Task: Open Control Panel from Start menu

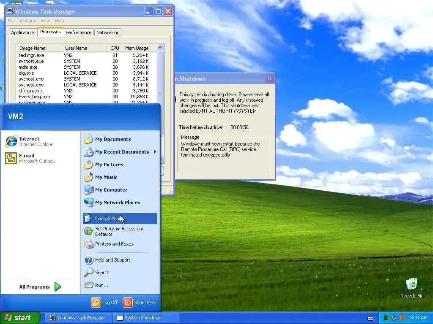Action: (x=120, y=219)
